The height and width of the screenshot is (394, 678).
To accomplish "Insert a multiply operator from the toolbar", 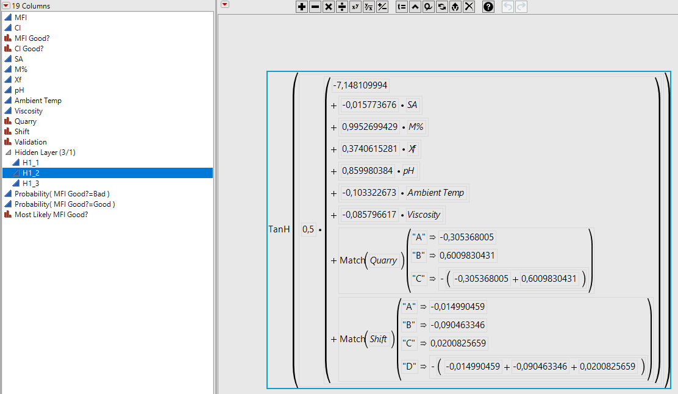I will coord(329,7).
